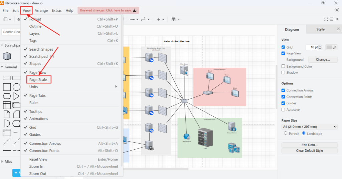The image size is (342, 179).
Task: Click the grid color edit pencil icon
Action: (335, 47)
